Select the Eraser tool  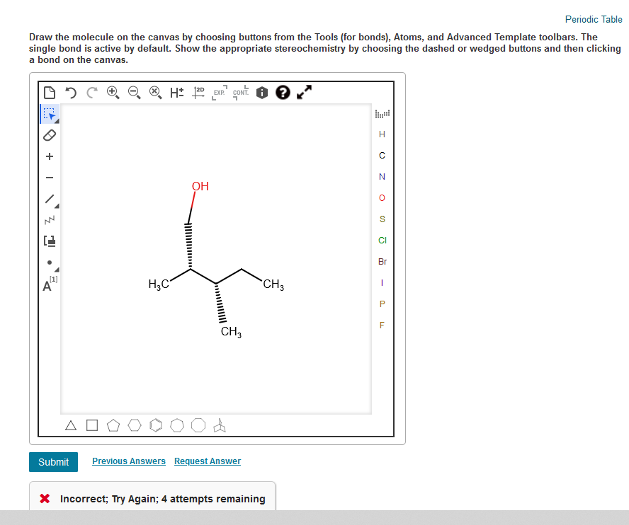tap(49, 134)
